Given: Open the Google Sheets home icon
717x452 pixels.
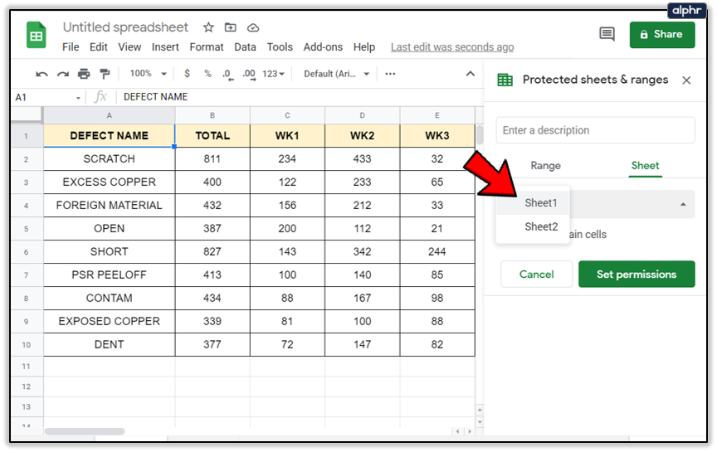Looking at the screenshot, I should (x=37, y=36).
